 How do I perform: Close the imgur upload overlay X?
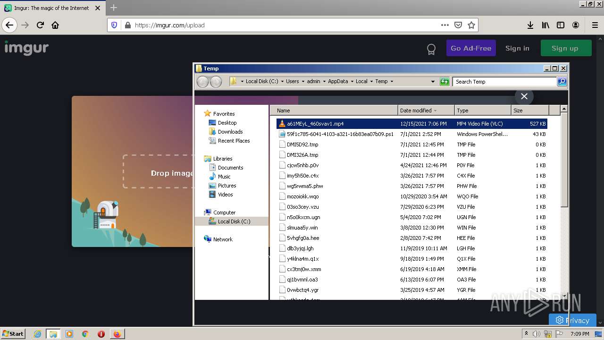tap(524, 96)
